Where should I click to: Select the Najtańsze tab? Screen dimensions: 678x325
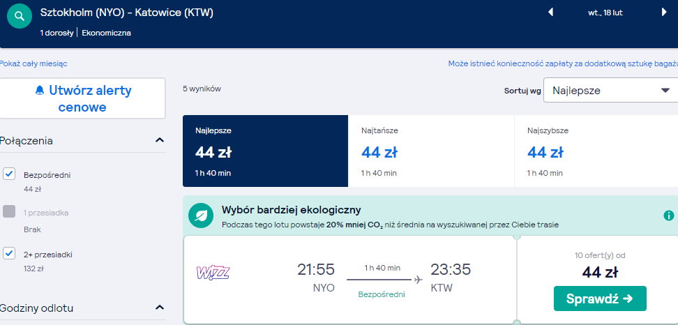point(431,151)
